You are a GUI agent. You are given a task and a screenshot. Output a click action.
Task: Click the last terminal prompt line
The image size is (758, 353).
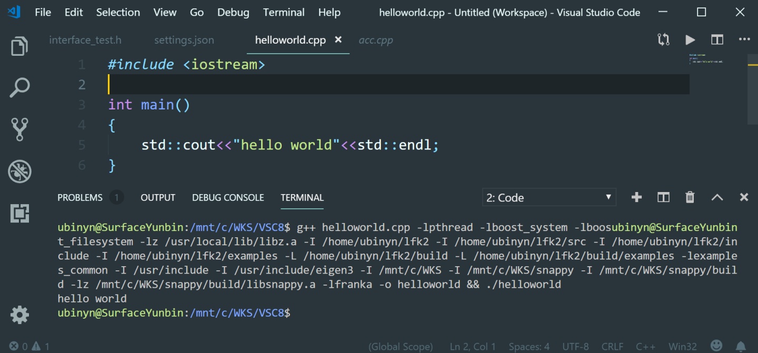point(174,312)
